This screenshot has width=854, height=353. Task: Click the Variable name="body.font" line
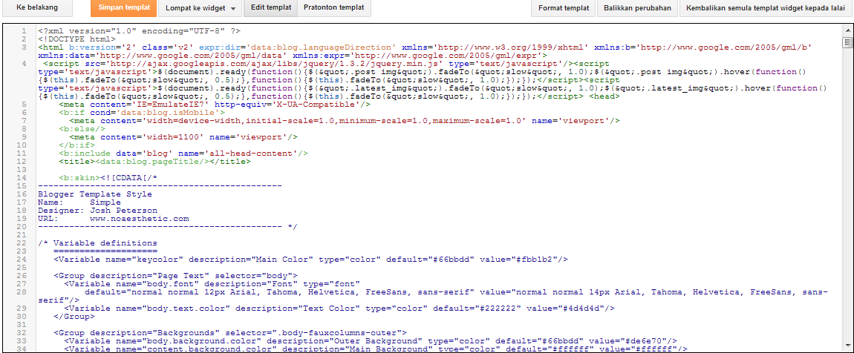[212, 284]
